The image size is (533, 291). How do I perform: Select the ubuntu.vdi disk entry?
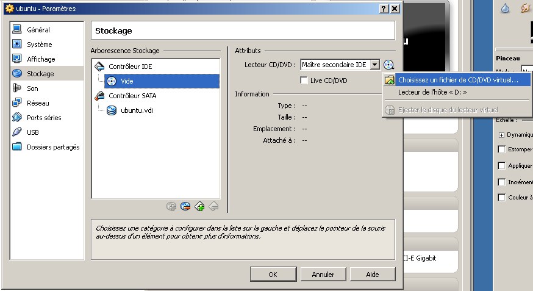point(137,110)
